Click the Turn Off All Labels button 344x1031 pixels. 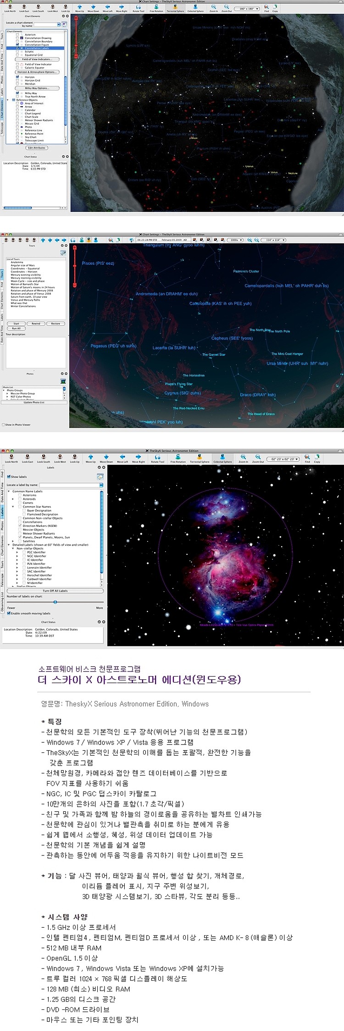pyautogui.click(x=55, y=591)
